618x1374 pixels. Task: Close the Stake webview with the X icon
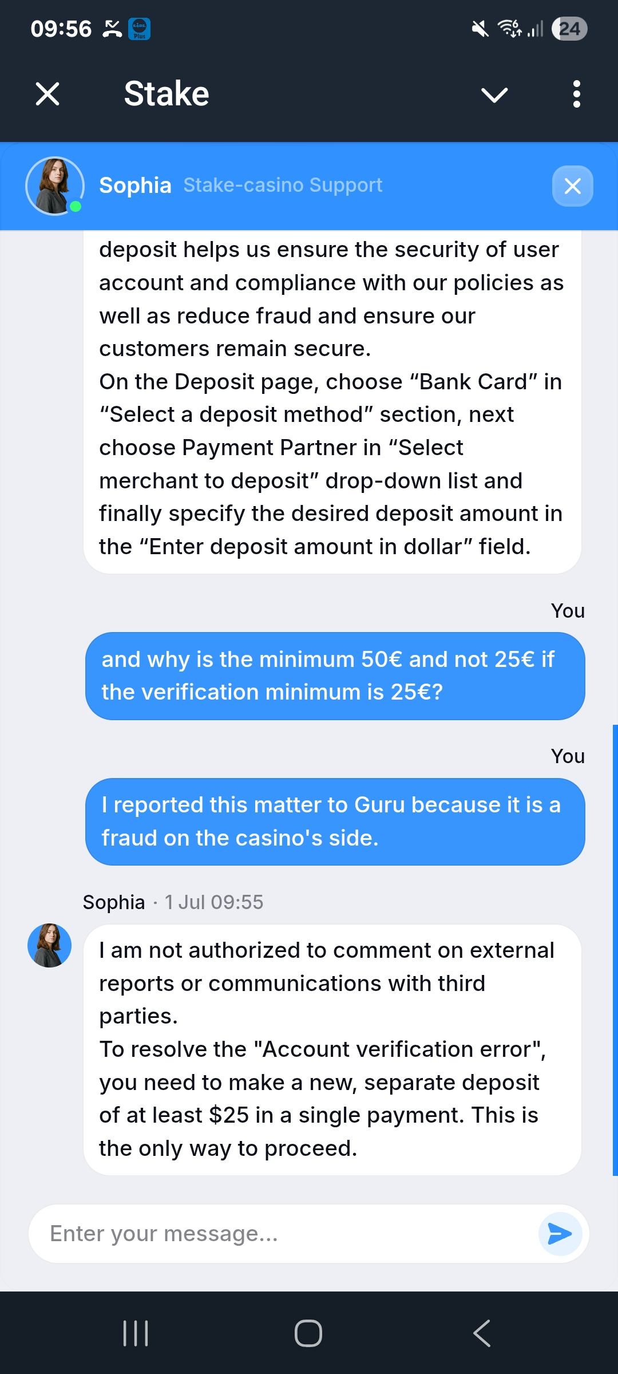[47, 94]
